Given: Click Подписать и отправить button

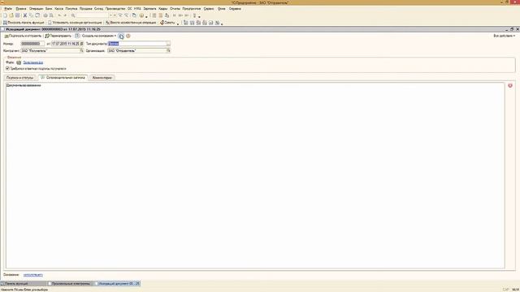Looking at the screenshot, I should pos(23,36).
